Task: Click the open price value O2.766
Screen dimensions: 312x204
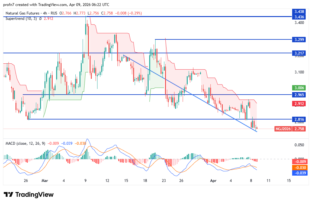Action: pyautogui.click(x=65, y=13)
